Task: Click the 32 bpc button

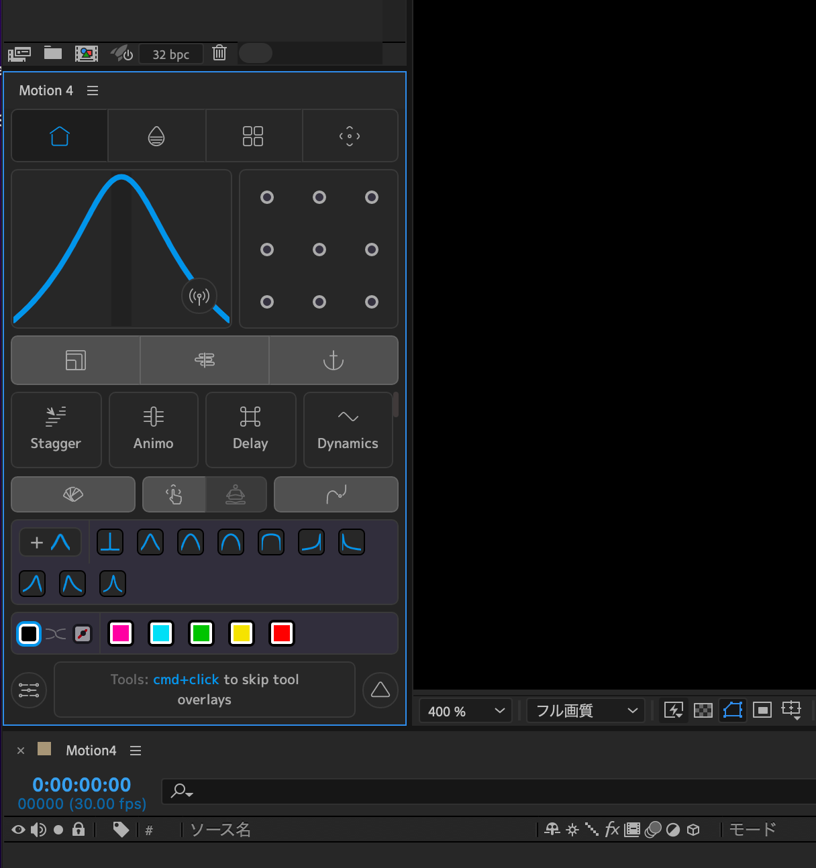Action: (x=170, y=54)
